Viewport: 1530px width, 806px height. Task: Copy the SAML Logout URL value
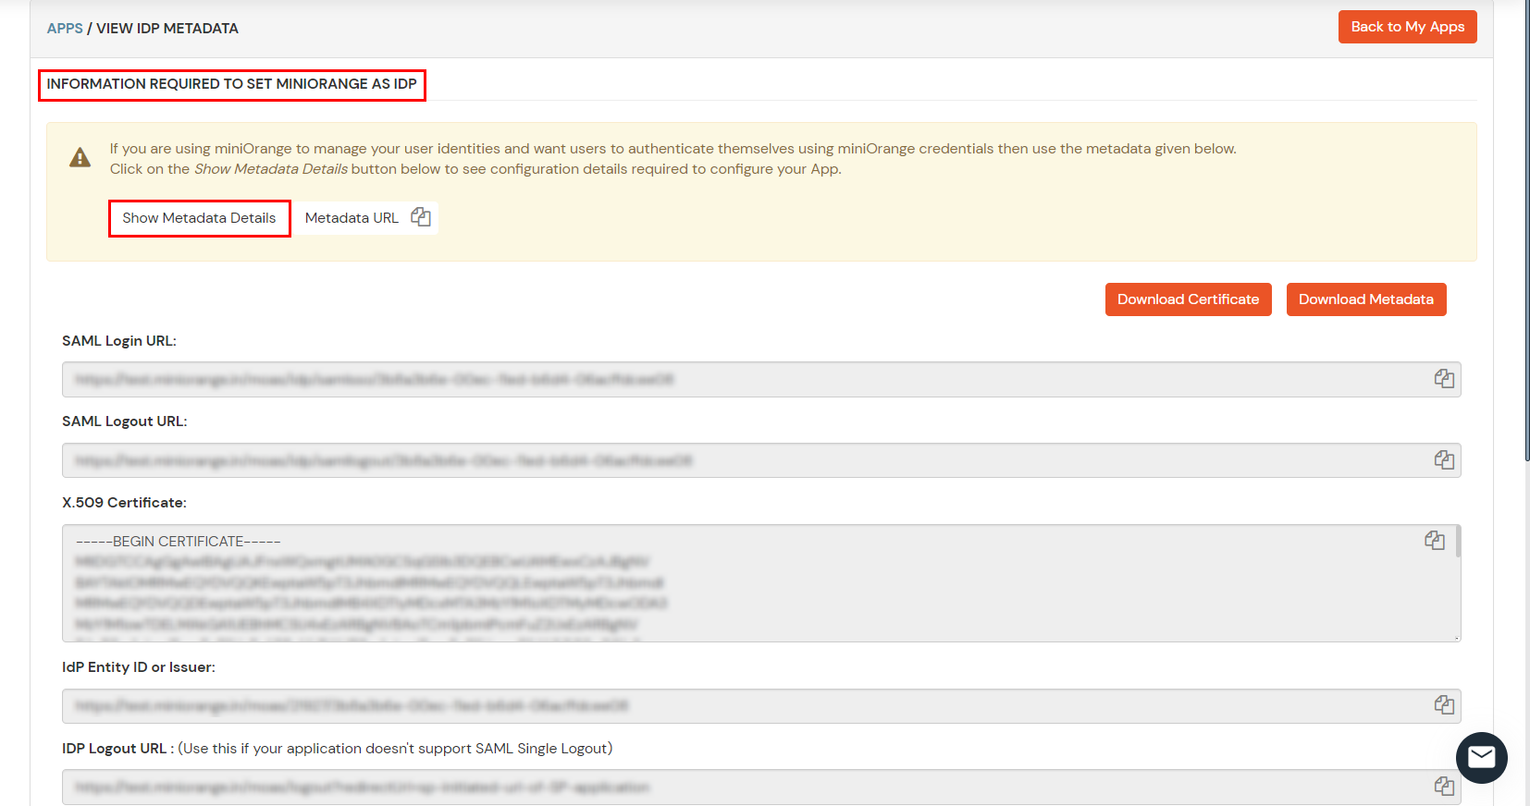coord(1444,460)
